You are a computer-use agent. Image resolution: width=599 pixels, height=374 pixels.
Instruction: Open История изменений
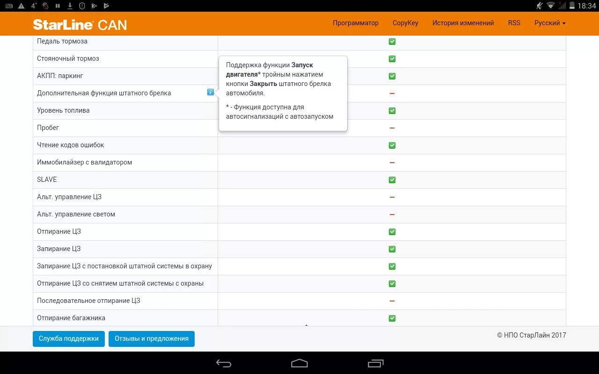tap(463, 23)
